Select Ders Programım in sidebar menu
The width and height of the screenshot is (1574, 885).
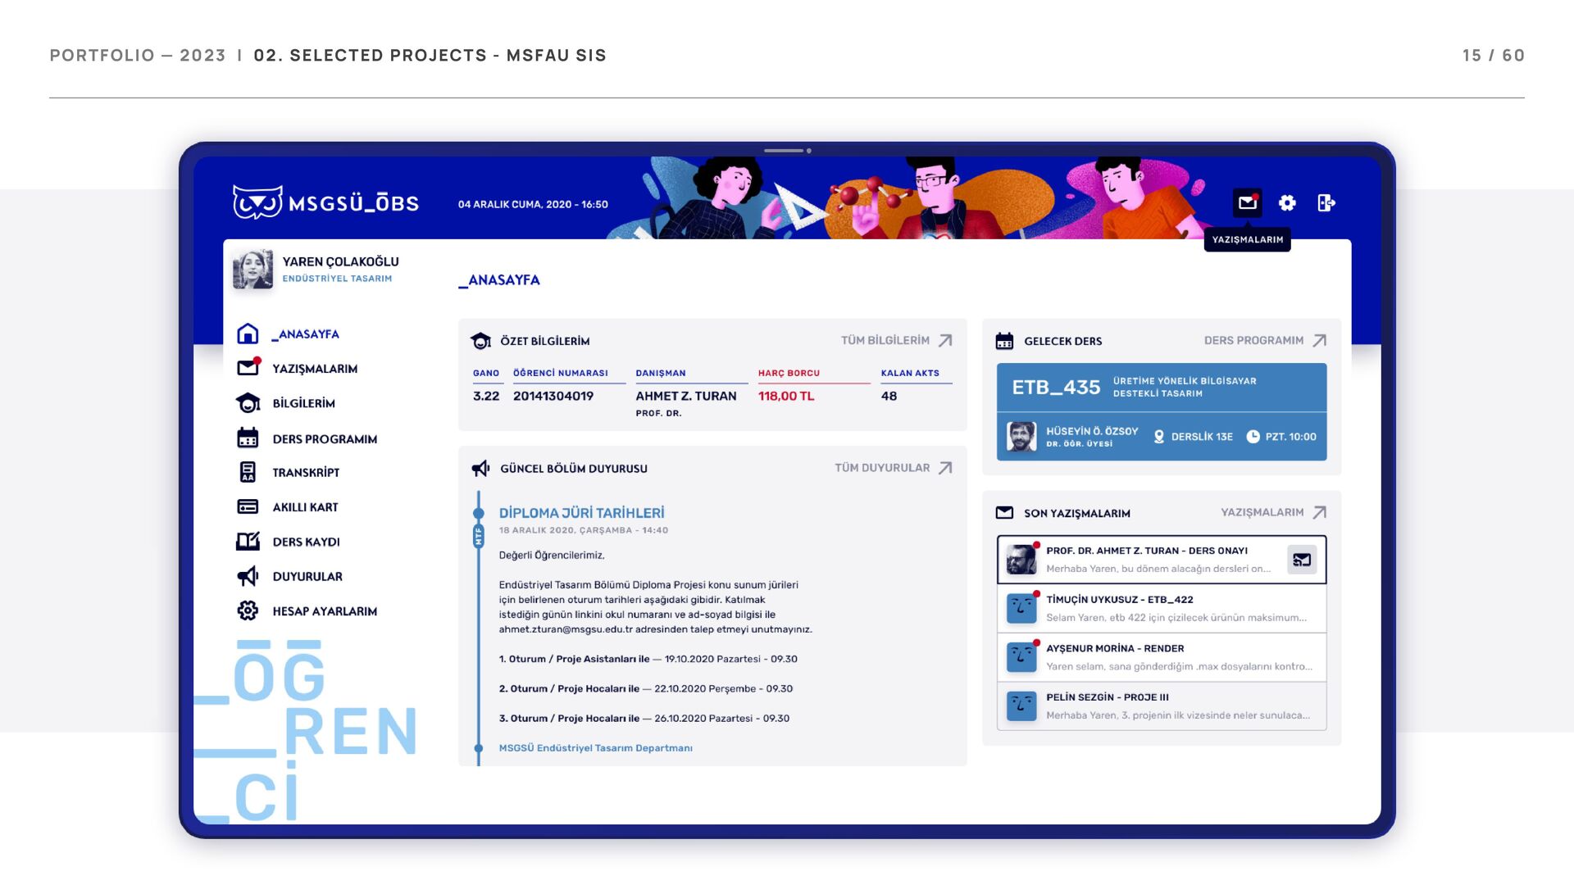pos(325,439)
